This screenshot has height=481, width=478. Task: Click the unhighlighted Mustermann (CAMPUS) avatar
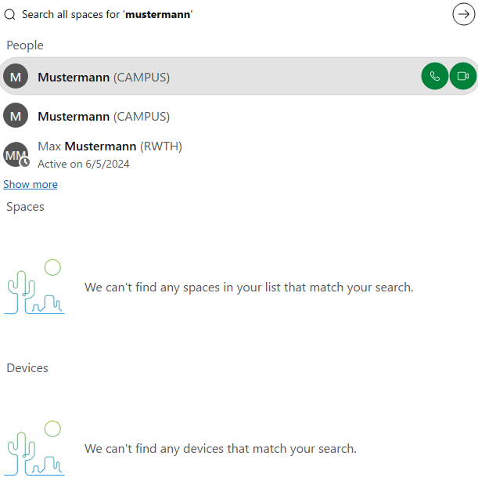point(16,117)
